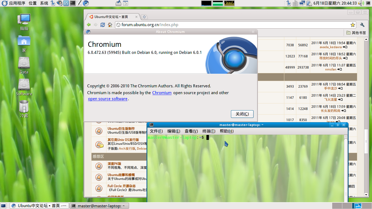
Task: Open the open source software link
Action: (x=108, y=99)
